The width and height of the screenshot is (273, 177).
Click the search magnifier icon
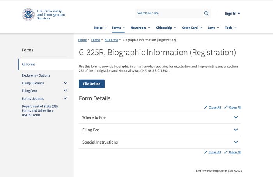206,13
